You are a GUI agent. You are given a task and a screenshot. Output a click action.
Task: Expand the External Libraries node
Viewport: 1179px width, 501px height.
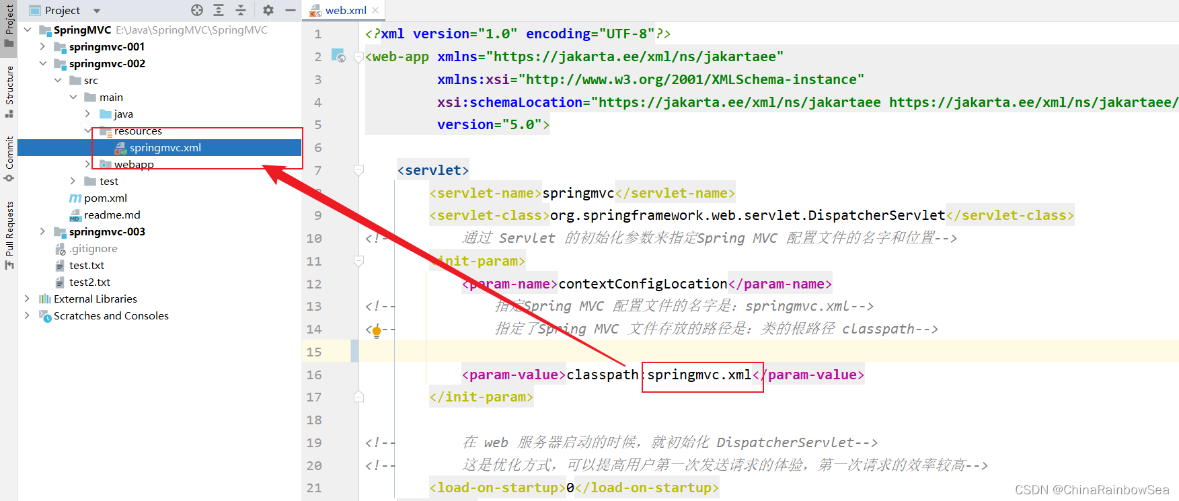pyautogui.click(x=27, y=299)
